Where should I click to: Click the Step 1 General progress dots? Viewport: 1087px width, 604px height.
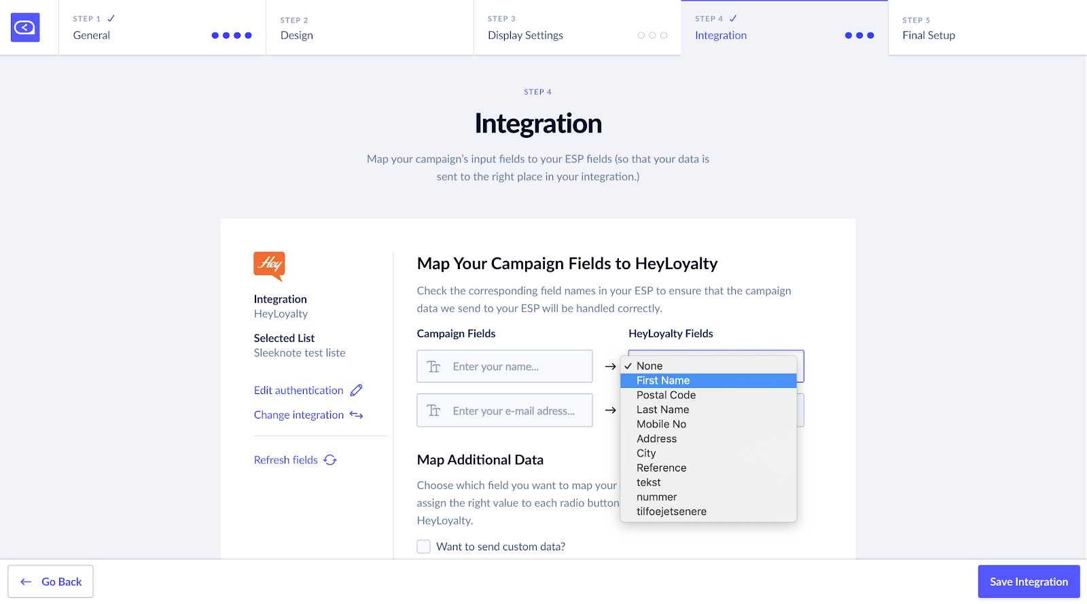coord(232,35)
